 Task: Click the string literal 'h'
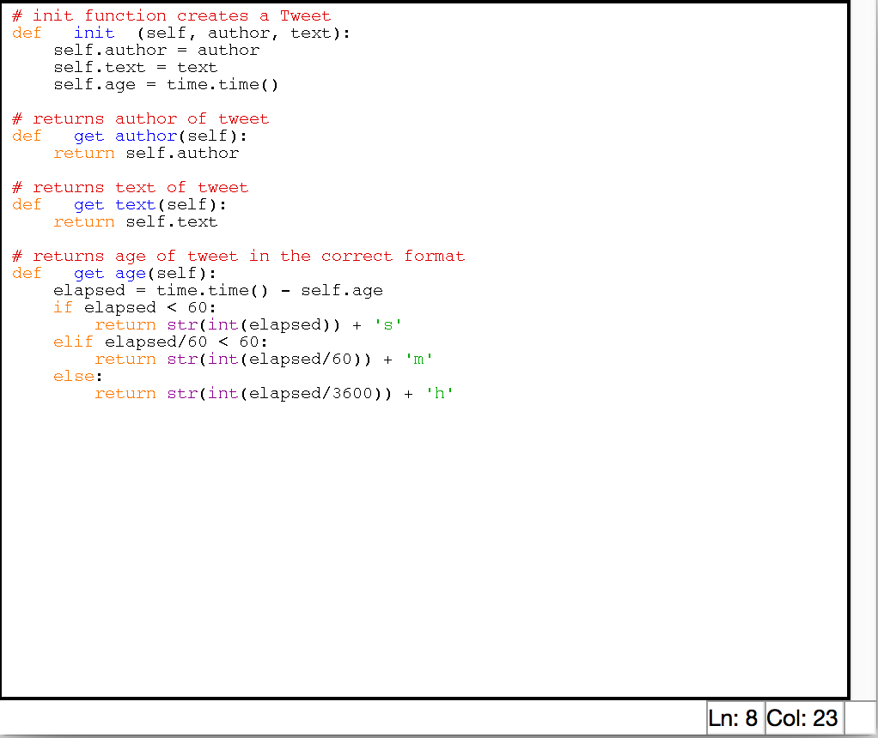(x=440, y=394)
